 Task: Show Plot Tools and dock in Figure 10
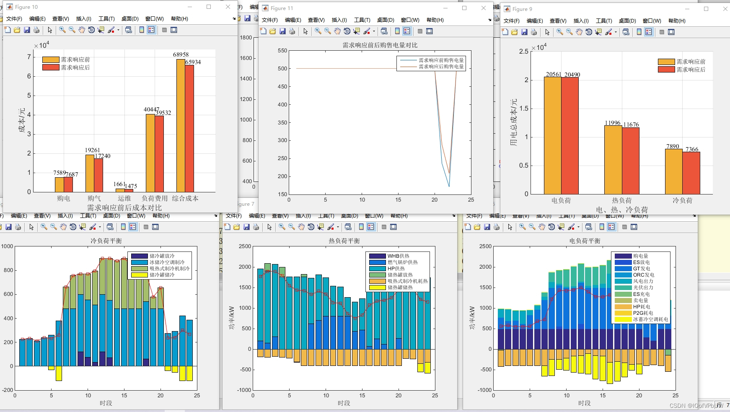[174, 30]
